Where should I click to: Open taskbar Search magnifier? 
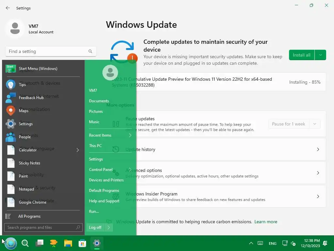(x=25, y=243)
